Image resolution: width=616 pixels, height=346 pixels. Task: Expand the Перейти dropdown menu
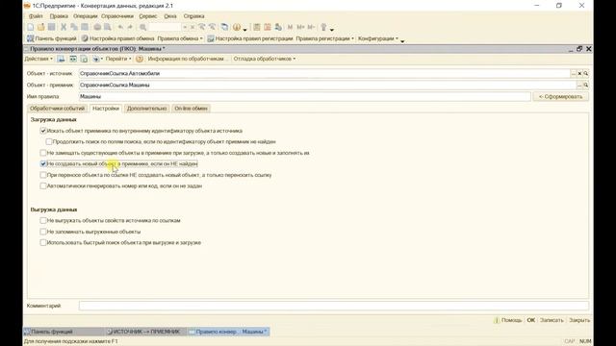118,59
